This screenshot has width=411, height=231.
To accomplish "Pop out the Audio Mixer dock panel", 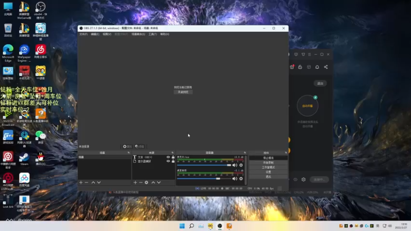I will click(x=245, y=152).
